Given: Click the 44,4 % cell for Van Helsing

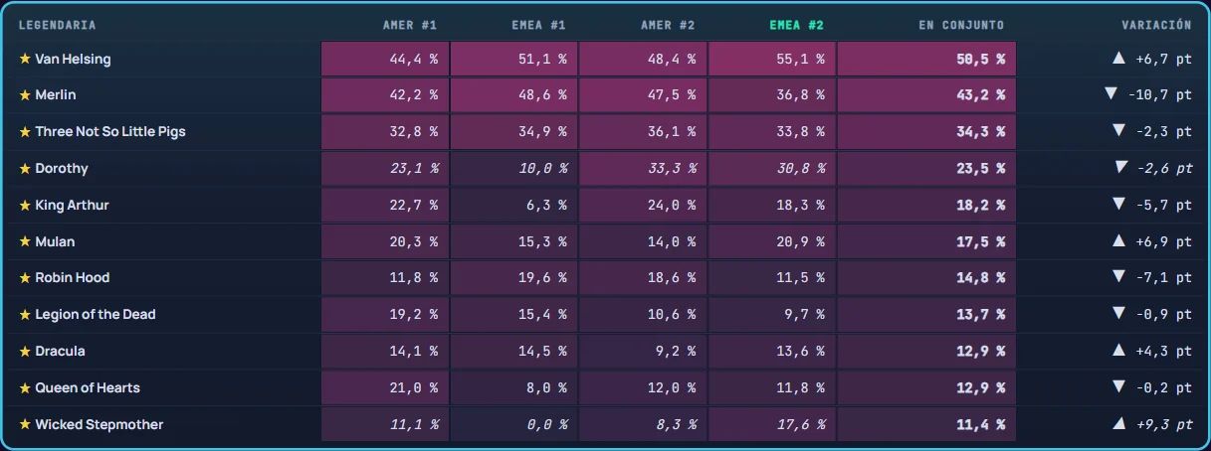Looking at the screenshot, I should point(385,59).
